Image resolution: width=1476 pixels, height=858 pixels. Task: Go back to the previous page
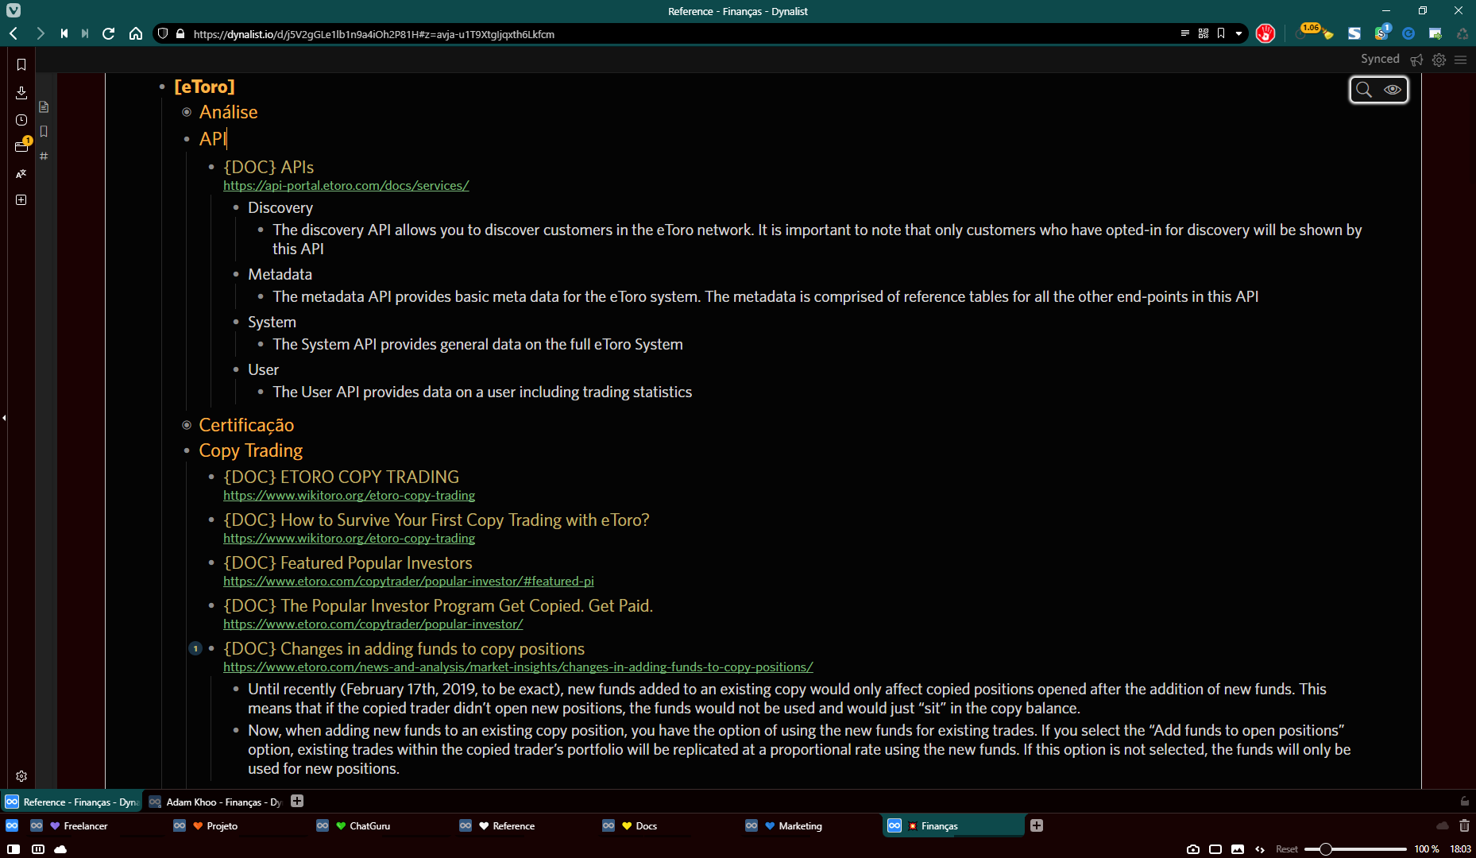click(14, 33)
